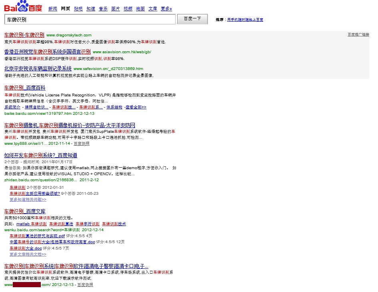Expand the 更多» navigation menu
The width and height of the screenshot is (378, 292).
(x=166, y=8)
